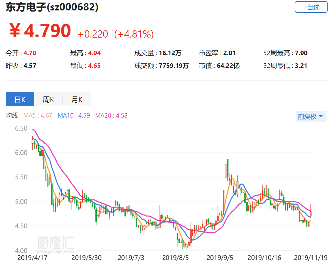This screenshot has width=333, height=264.
Task: Switch to 月K monthly chart tab
Action: [x=77, y=99]
